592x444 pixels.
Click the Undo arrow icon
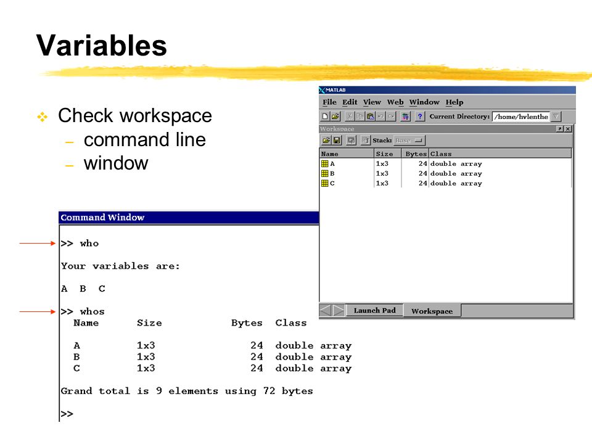coord(380,117)
